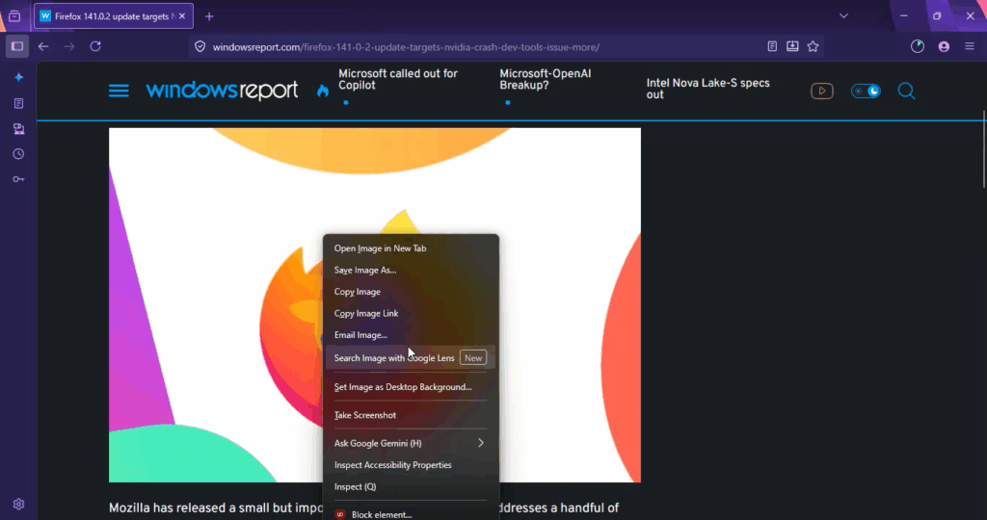987x520 pixels.
Task: Open Windows Report YouTube video icon
Action: (821, 91)
